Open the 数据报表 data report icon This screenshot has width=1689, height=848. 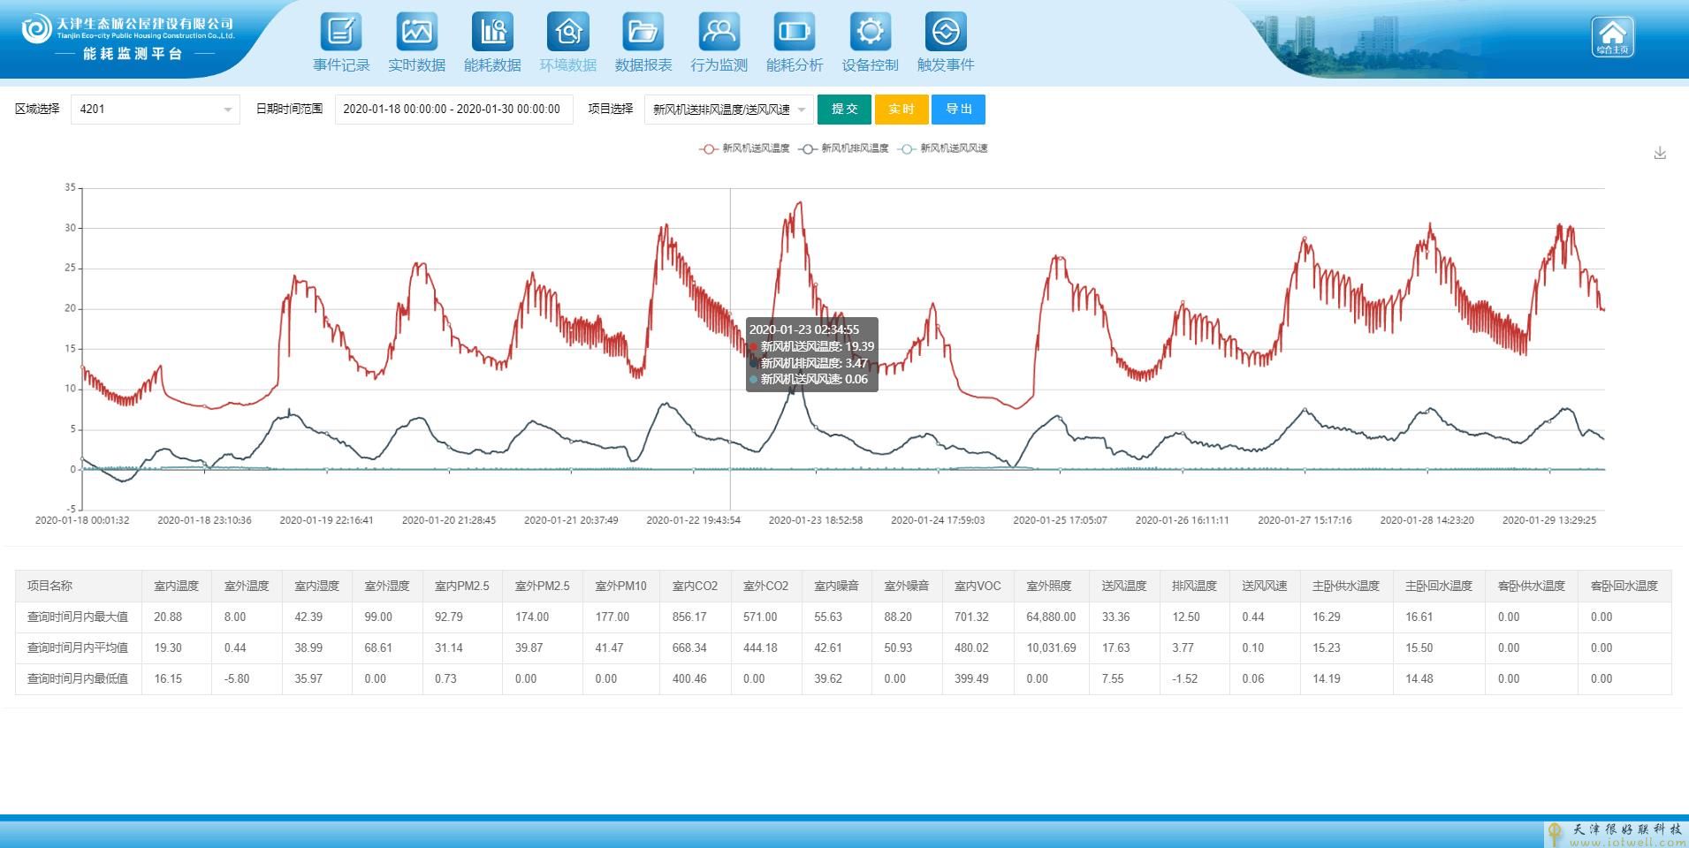[x=643, y=33]
